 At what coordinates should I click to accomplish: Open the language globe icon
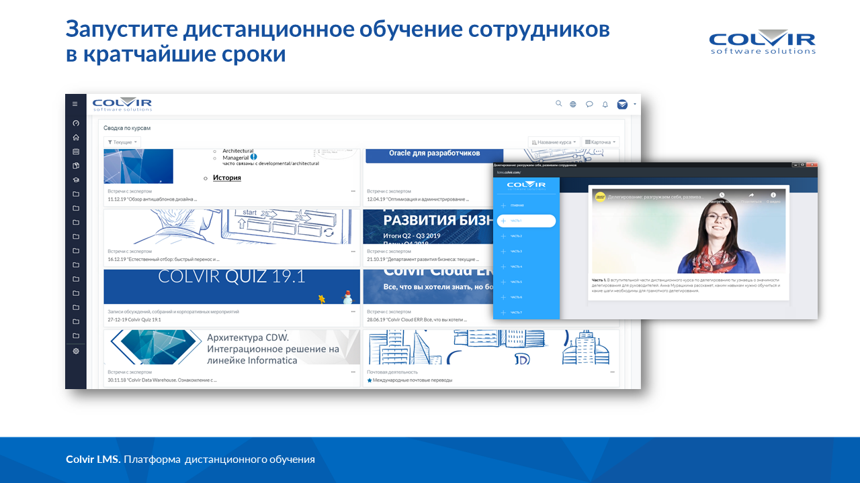tap(573, 104)
